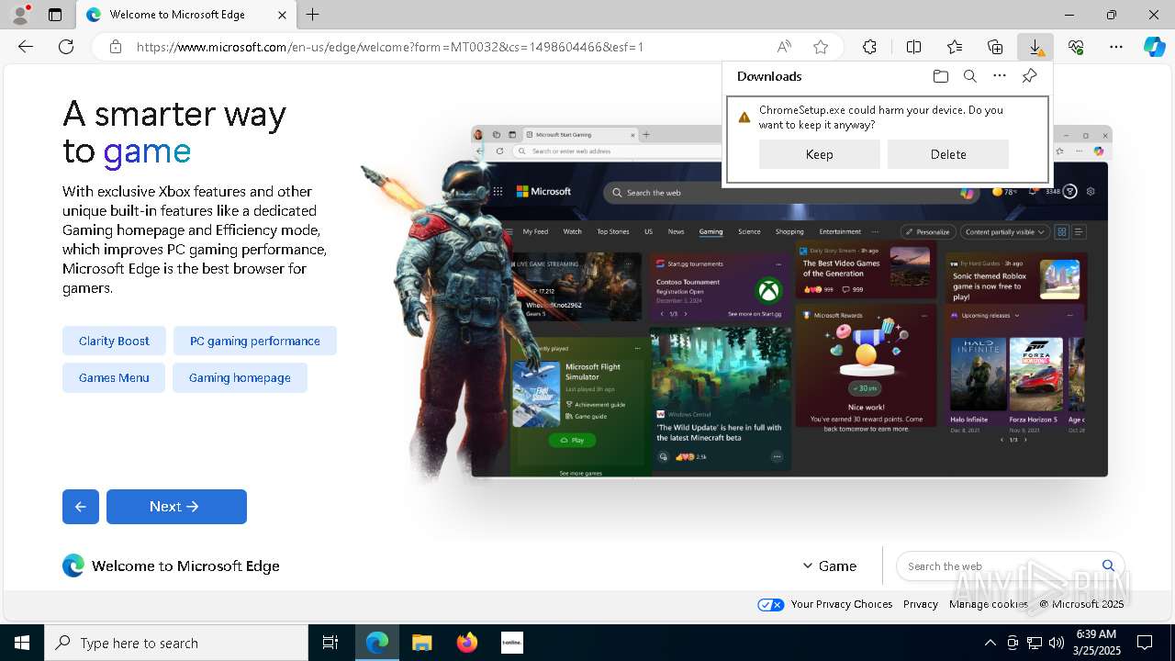This screenshot has height=661, width=1175.
Task: Open Tab actions menu icon
Action: (x=55, y=15)
